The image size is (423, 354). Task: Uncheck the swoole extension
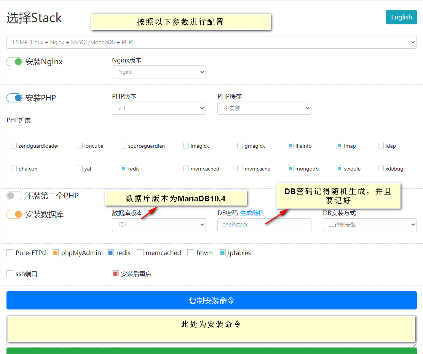339,169
